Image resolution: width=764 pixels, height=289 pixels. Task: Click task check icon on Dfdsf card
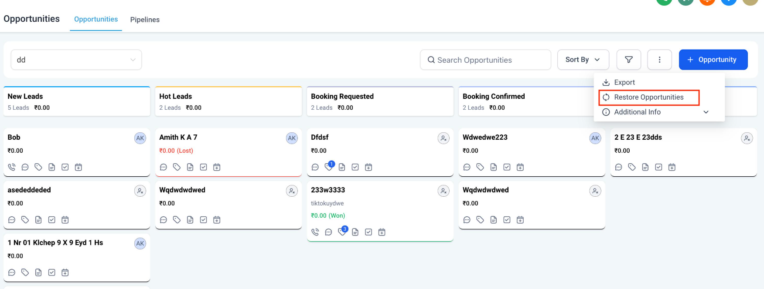[x=355, y=167]
